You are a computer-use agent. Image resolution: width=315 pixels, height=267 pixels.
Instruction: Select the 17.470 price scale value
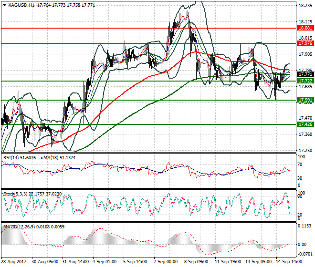pos(305,118)
